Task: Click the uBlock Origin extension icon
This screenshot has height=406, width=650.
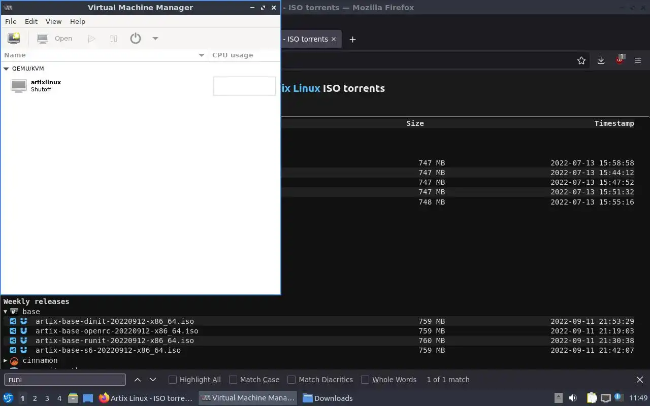Action: pos(620,60)
